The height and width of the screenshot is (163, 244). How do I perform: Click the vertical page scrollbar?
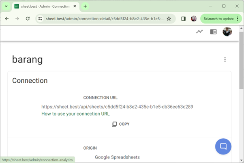coord(241,81)
